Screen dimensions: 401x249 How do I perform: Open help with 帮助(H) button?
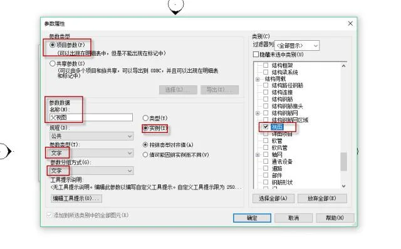coord(335,218)
